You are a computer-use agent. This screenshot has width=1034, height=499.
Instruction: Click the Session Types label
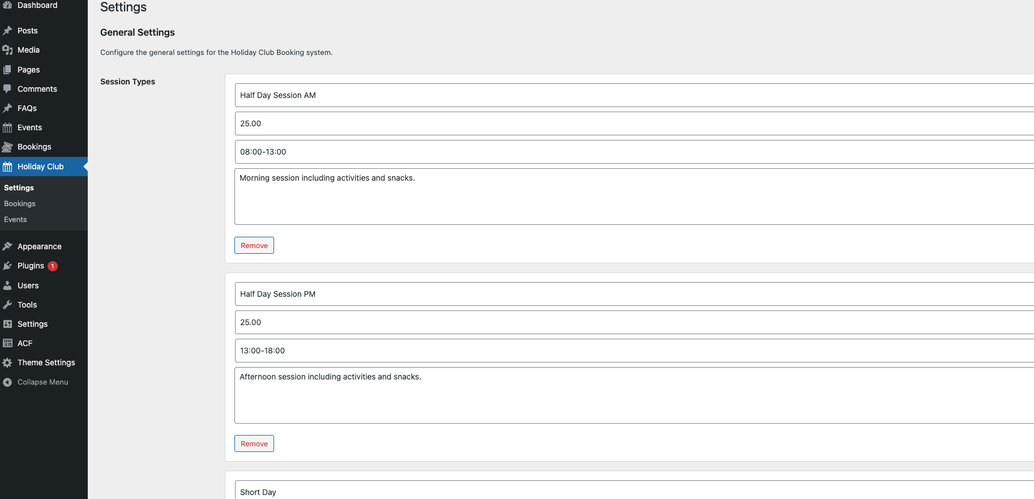[127, 82]
